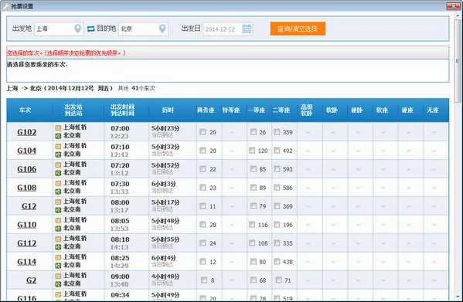Click G108 departure station icon

[58, 183]
